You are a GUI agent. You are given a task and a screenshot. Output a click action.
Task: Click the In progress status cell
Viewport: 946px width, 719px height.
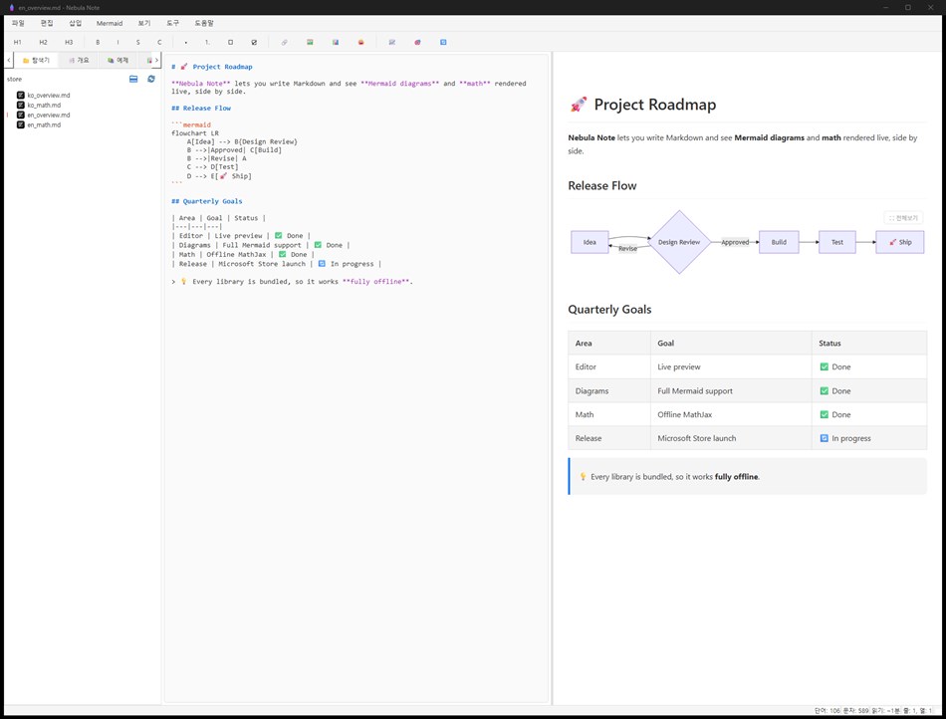click(869, 438)
